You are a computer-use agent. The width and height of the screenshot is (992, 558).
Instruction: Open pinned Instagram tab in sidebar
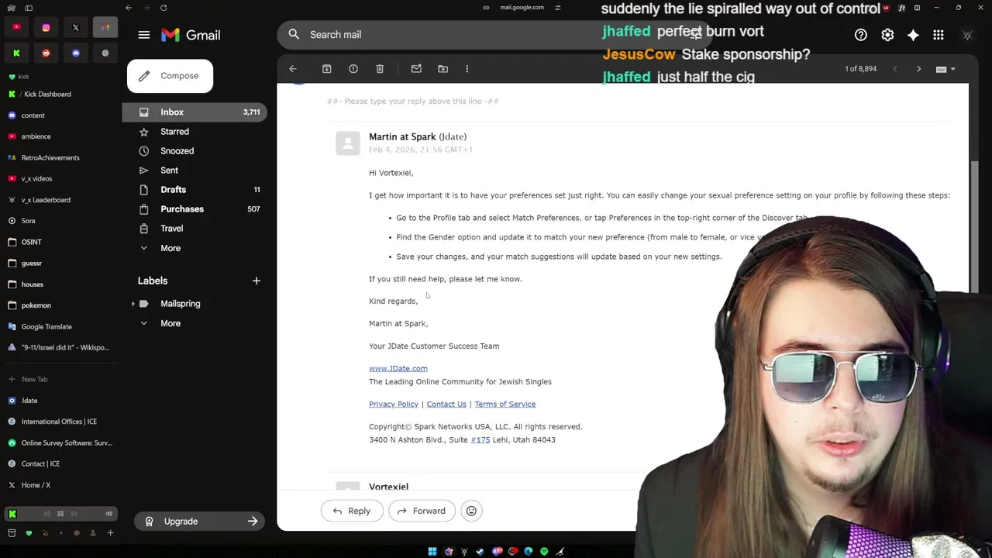click(x=46, y=28)
